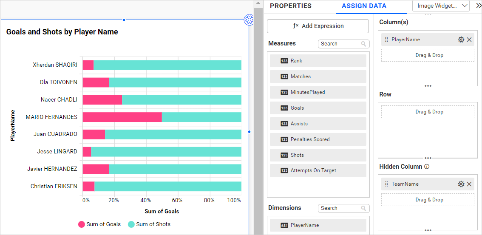Select the Attempts On Target measure
Viewport: 482px width, 235px height.
pos(318,170)
